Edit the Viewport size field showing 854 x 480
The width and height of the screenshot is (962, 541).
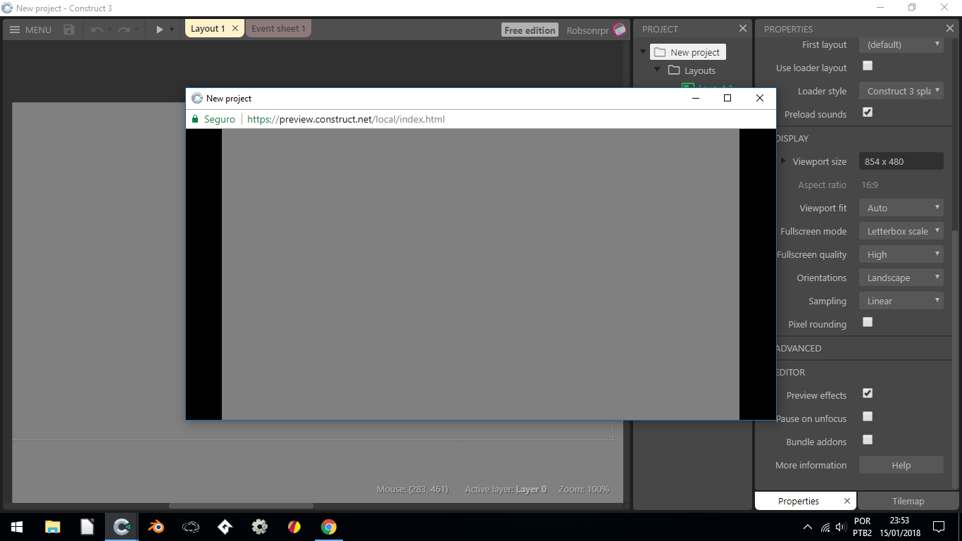901,161
